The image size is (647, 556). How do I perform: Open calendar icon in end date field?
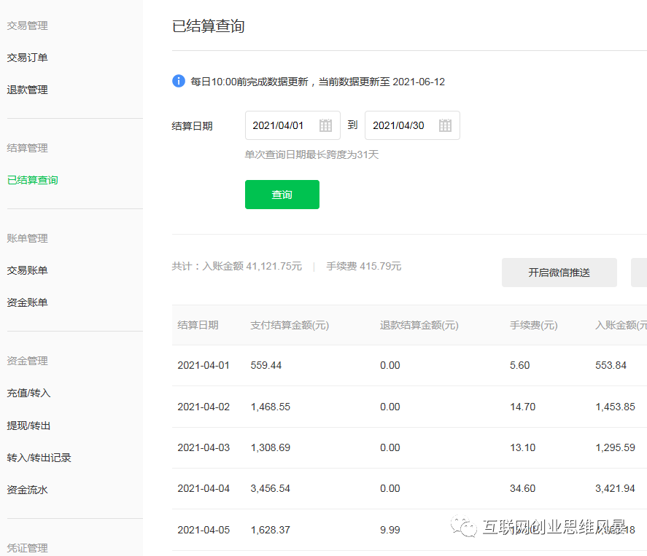pyautogui.click(x=445, y=125)
